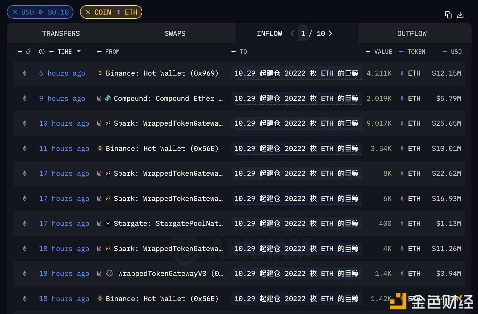Select the INFLOW tab
Image resolution: width=478 pixels, height=314 pixels.
point(269,34)
